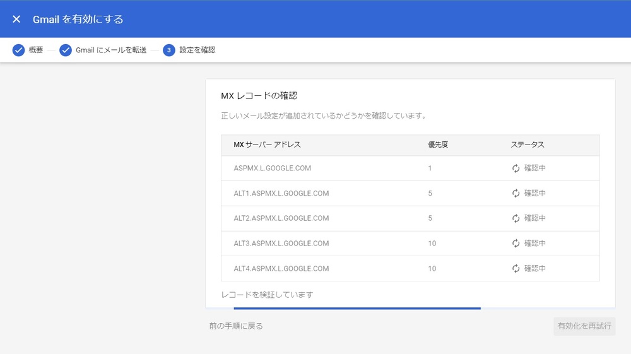Click the step 3 number circle icon
Viewport: 631px width, 354px height.
click(168, 50)
